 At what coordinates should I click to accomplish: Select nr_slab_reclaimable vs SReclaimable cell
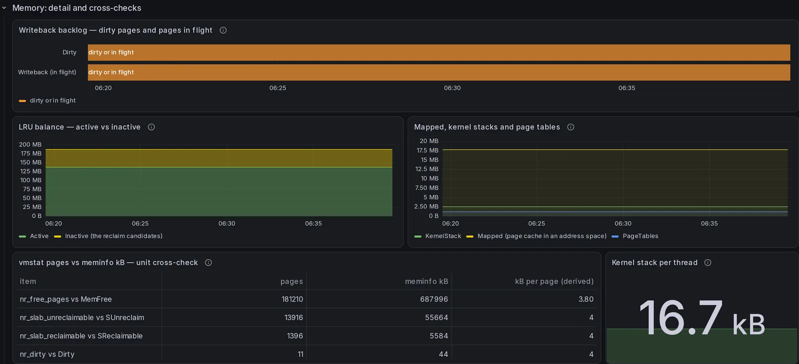[x=81, y=336]
